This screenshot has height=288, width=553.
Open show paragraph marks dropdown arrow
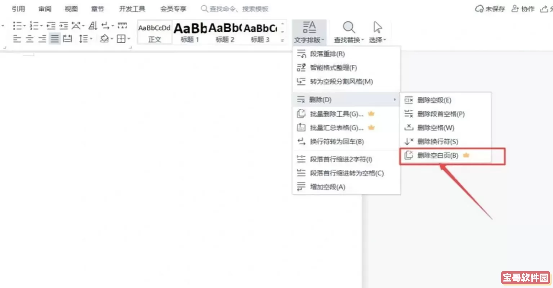pyautogui.click(x=112, y=26)
